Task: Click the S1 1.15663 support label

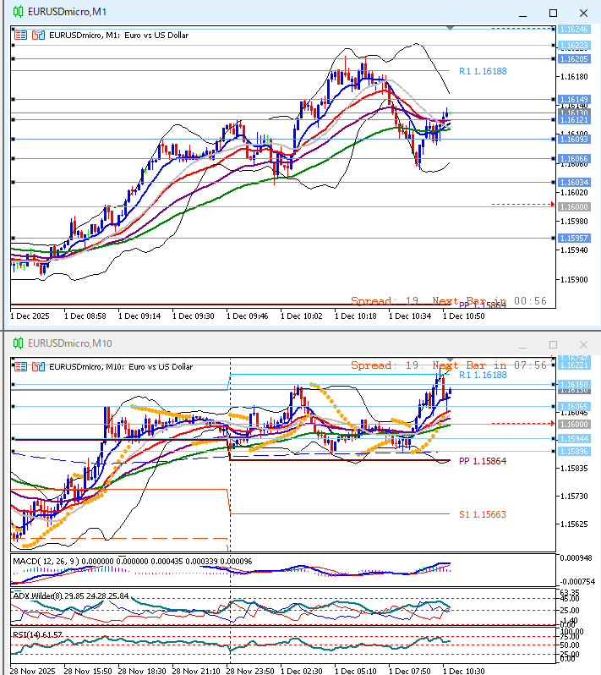Action: point(483,513)
